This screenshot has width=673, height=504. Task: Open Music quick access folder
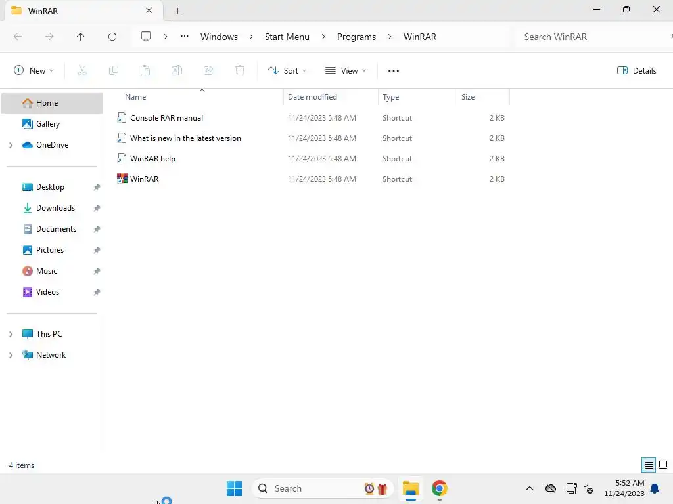click(47, 271)
